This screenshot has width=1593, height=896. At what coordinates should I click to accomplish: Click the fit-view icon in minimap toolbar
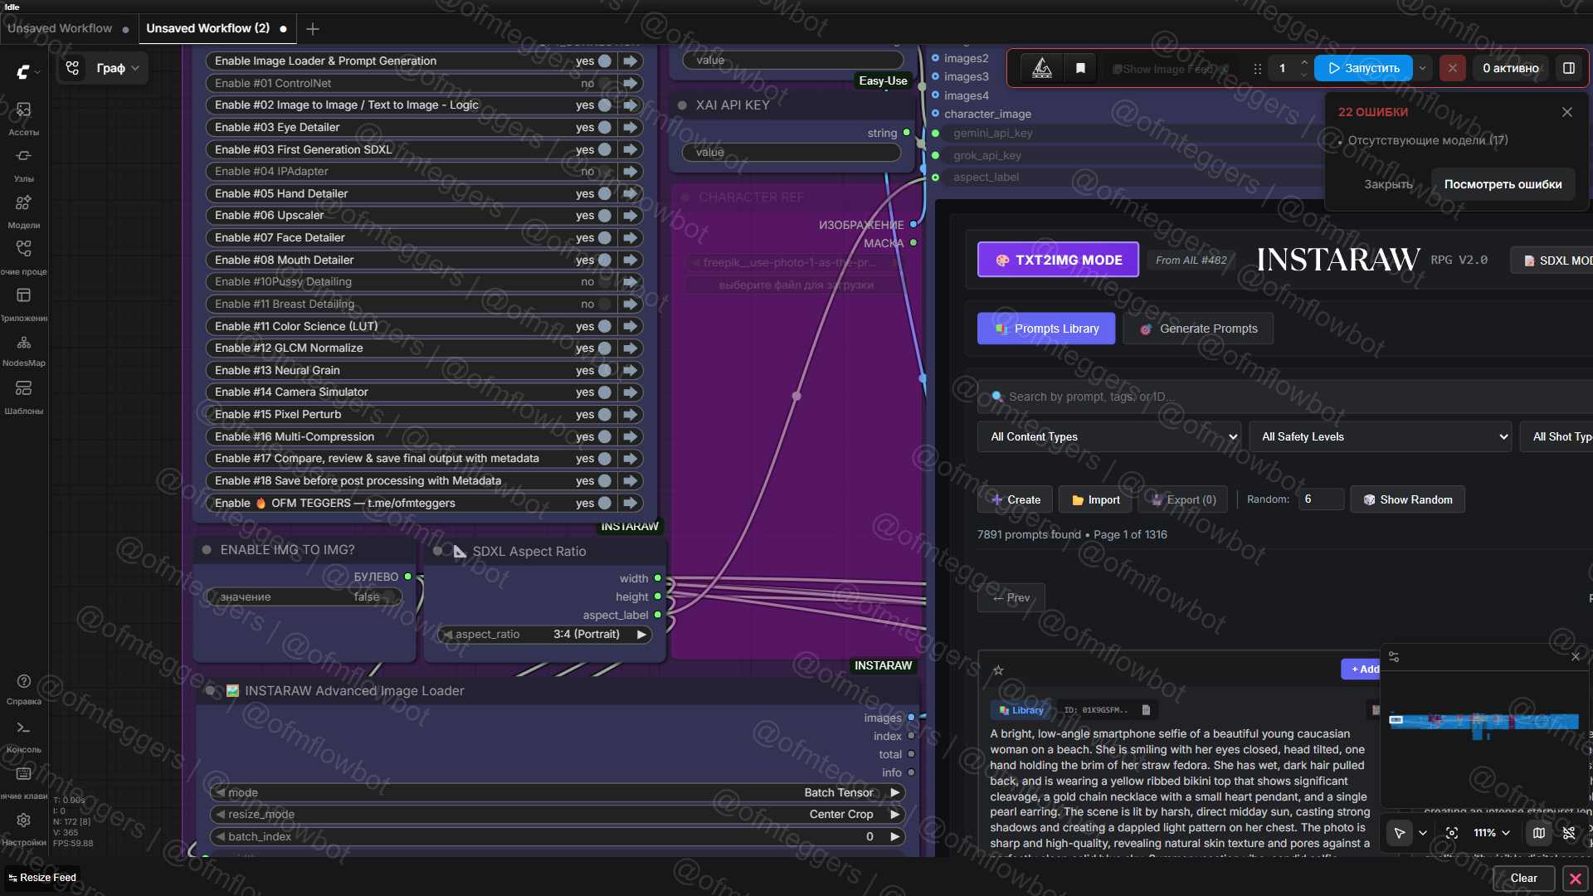pos(1451,833)
